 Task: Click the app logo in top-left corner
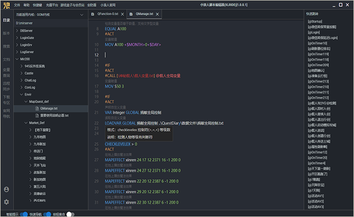(x=6, y=5)
